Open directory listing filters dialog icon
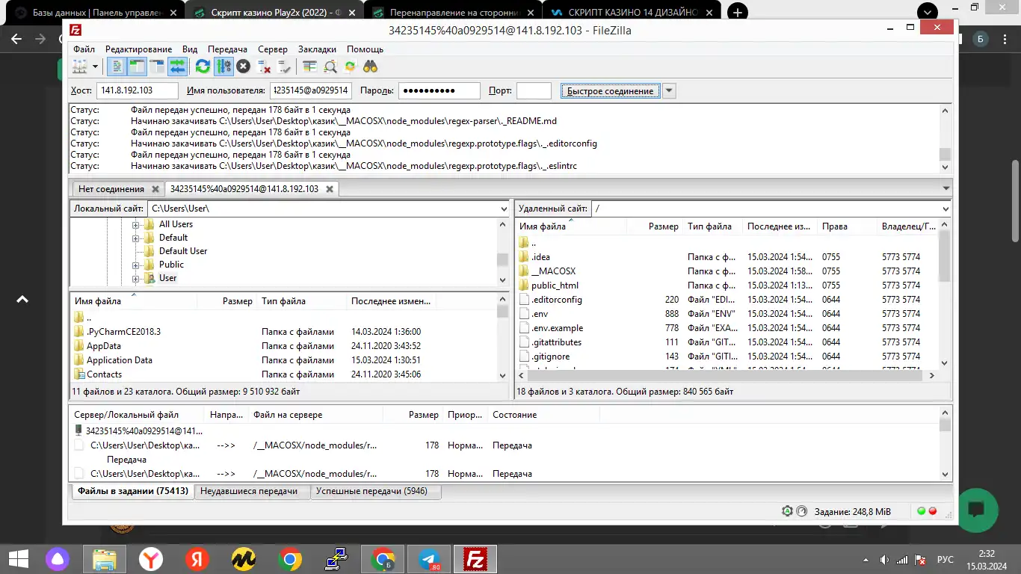Screen dimensions: 1021x574 pos(309,67)
